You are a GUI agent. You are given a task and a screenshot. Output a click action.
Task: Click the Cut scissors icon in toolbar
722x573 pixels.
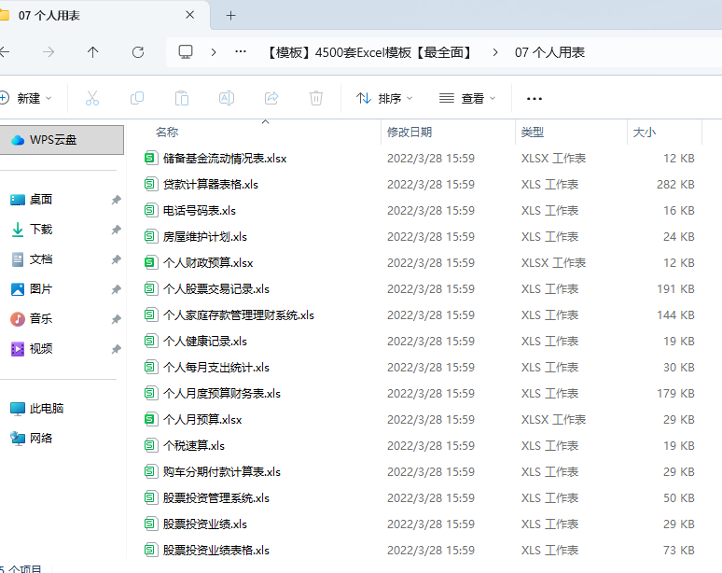[x=92, y=98]
